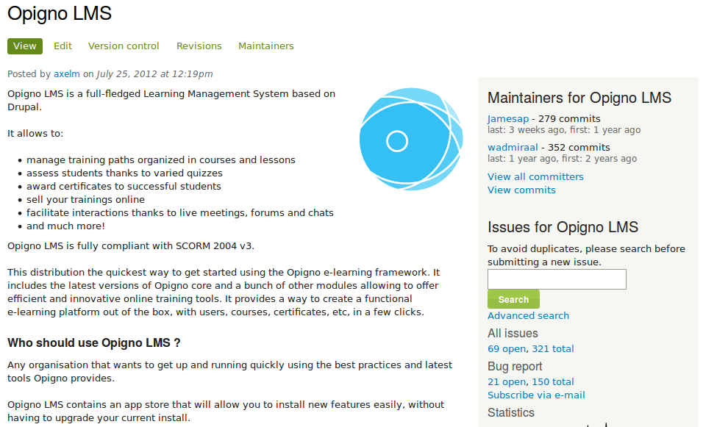The height and width of the screenshot is (427, 703).
Task: Click the Opigno LMS blue logo image
Action: pos(411,140)
